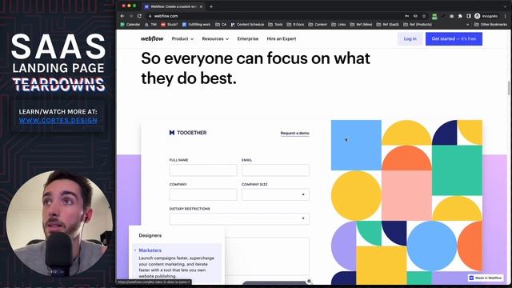
Task: Click the gear icon below the form
Action: click(309, 281)
